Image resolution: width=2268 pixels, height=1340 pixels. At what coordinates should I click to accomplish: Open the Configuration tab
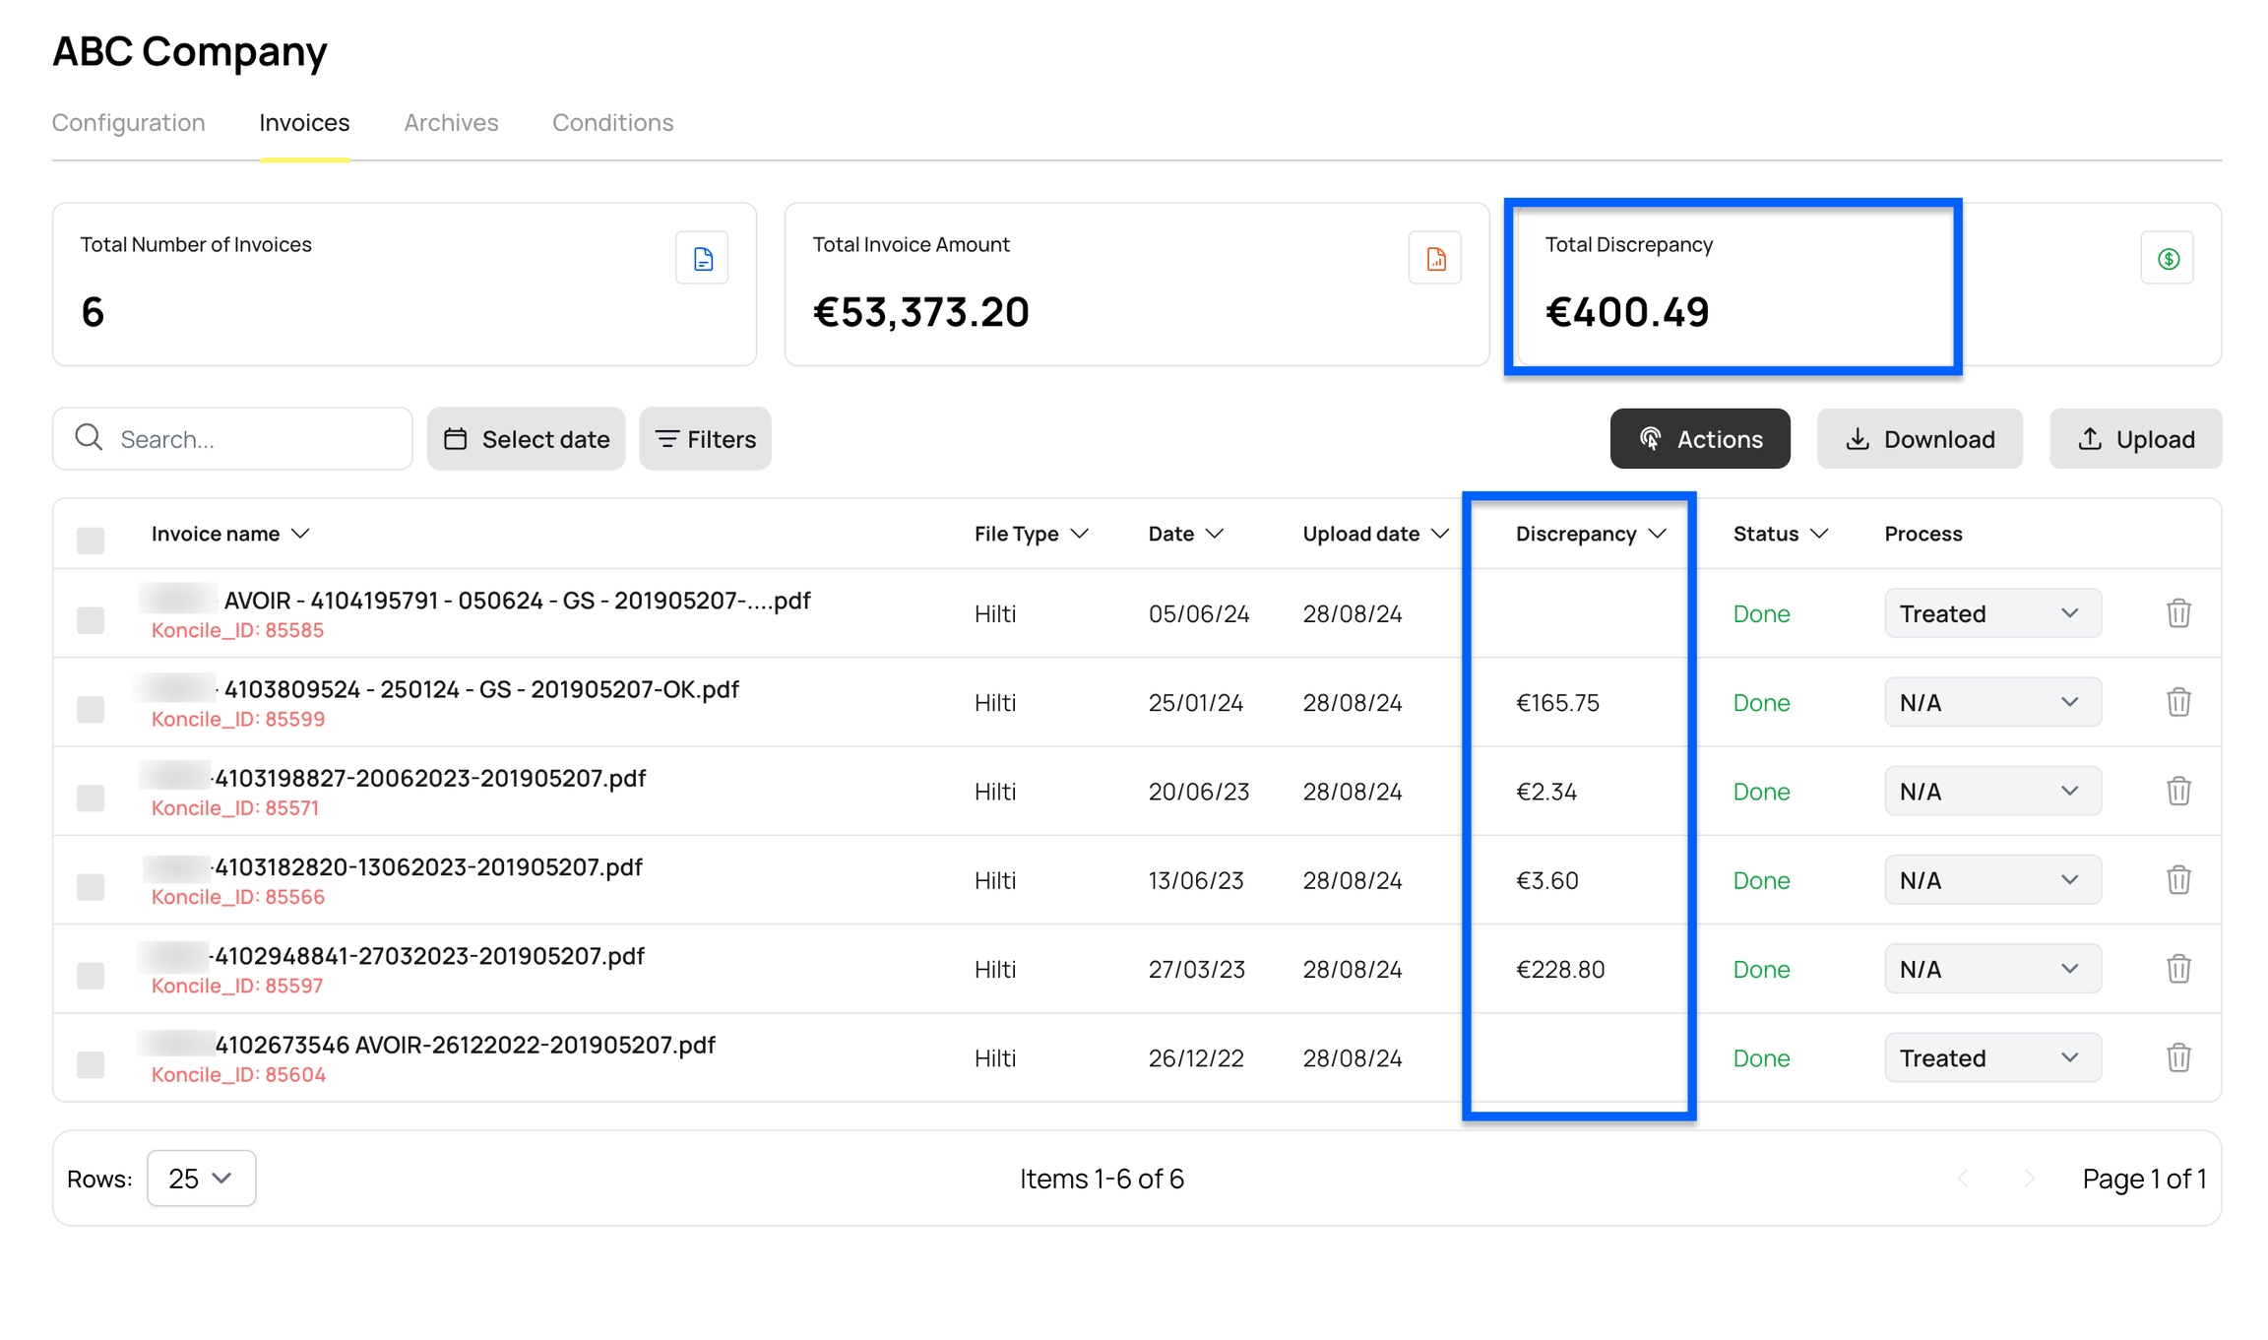click(128, 123)
